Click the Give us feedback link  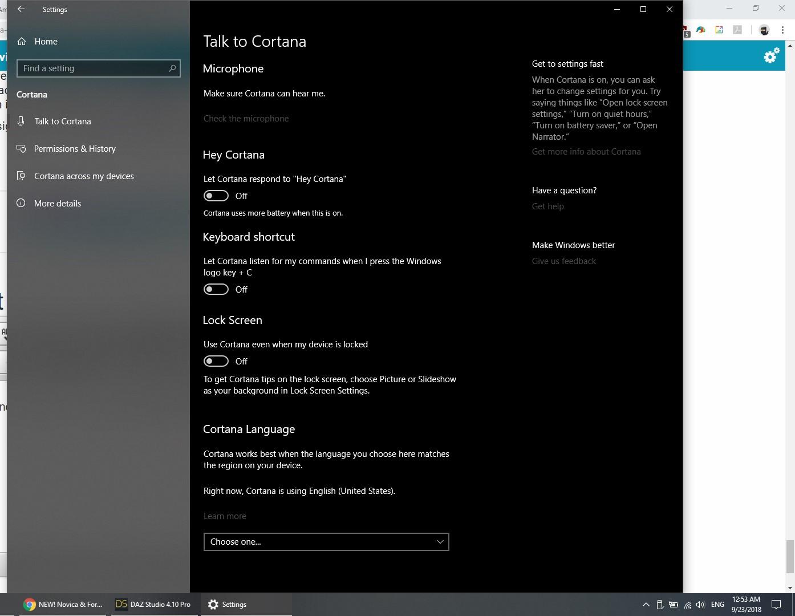coord(564,261)
